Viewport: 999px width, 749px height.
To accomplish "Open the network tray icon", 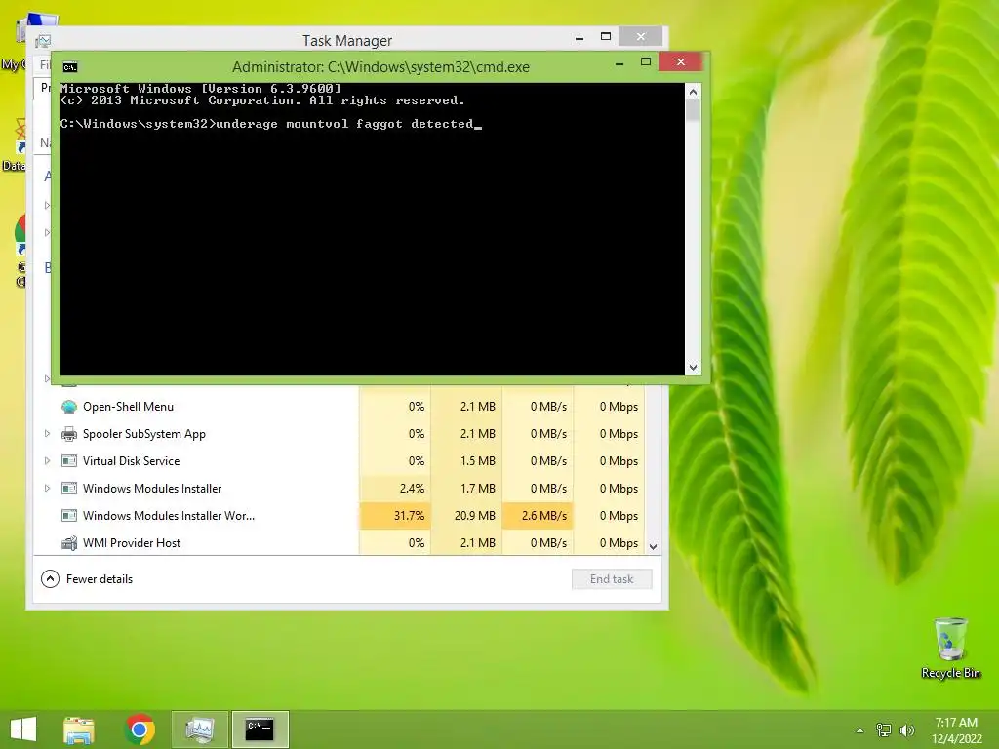I will tap(884, 730).
